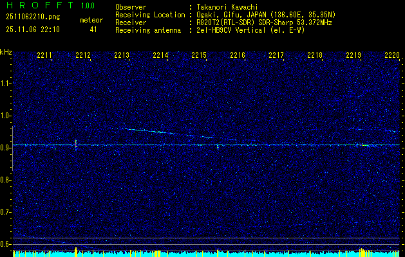The height and width of the screenshot is (257, 405).
Task: Select the 1.0 frequency axis label
Action: tap(6, 116)
